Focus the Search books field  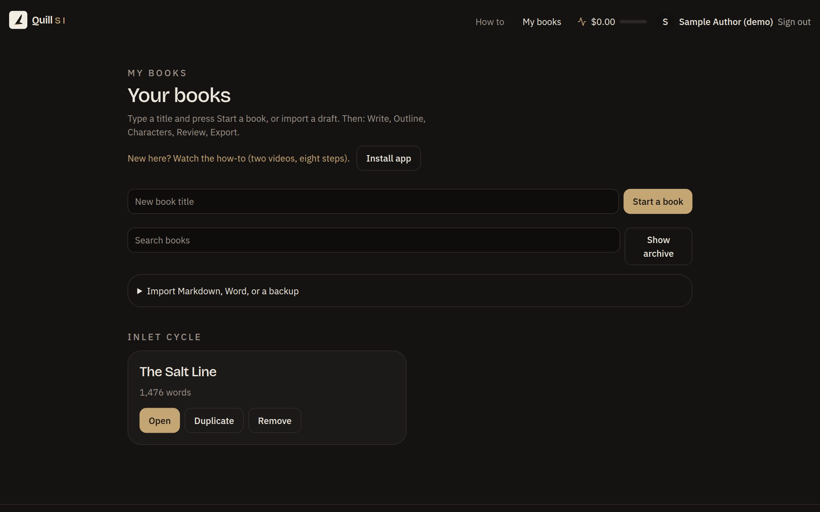tap(374, 240)
